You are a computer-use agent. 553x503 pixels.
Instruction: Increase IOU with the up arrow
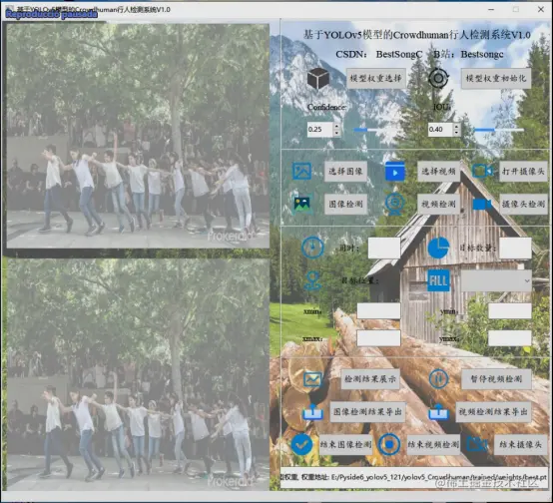(457, 127)
